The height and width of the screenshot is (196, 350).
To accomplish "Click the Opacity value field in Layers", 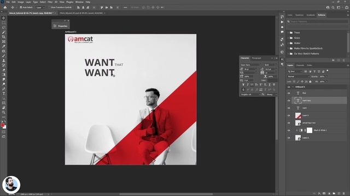I will tap(322, 76).
